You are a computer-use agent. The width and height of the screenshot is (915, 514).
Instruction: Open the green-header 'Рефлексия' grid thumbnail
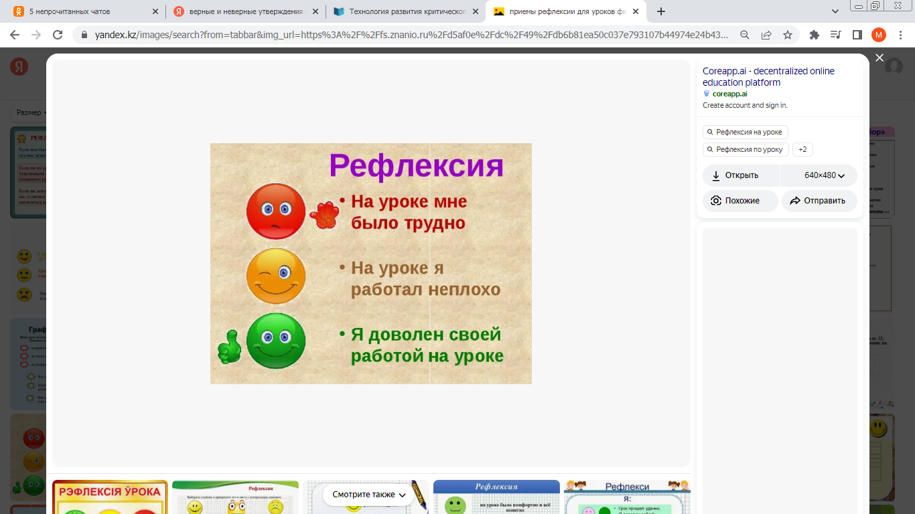tap(235, 497)
